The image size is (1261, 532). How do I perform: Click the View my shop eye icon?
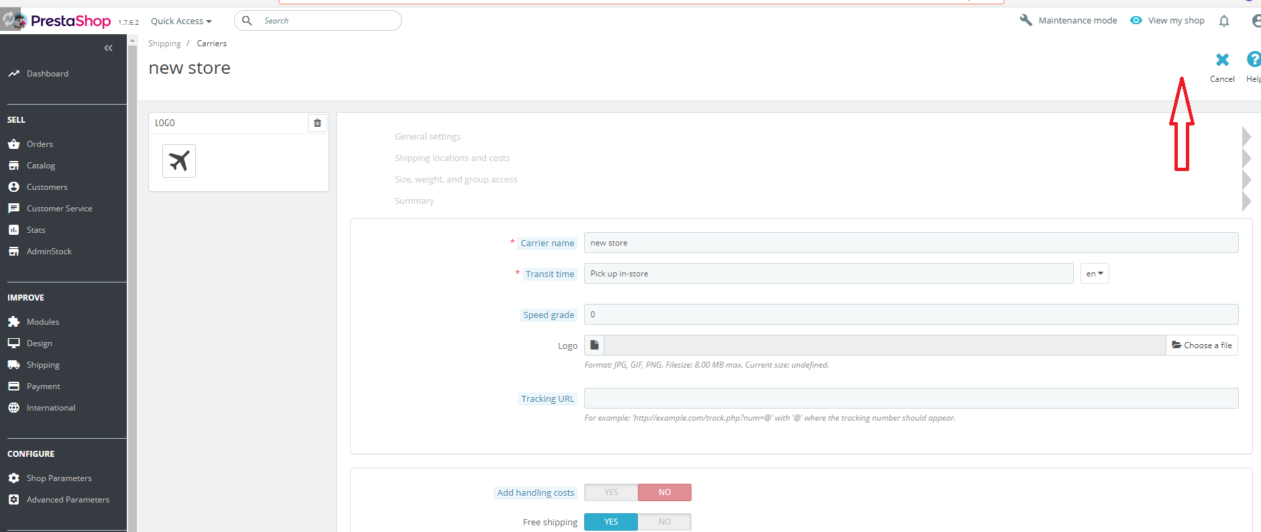(x=1136, y=20)
